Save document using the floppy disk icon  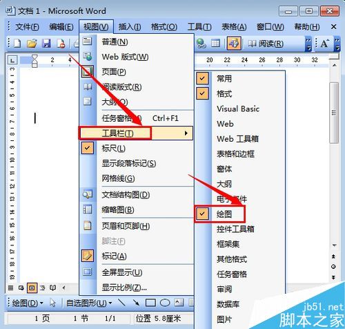(x=46, y=44)
